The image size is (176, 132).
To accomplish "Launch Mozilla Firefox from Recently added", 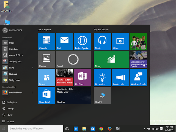I will pyautogui.click(x=17, y=93).
